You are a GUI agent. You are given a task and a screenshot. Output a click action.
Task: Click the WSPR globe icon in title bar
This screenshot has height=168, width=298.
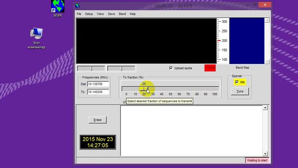(x=77, y=6)
